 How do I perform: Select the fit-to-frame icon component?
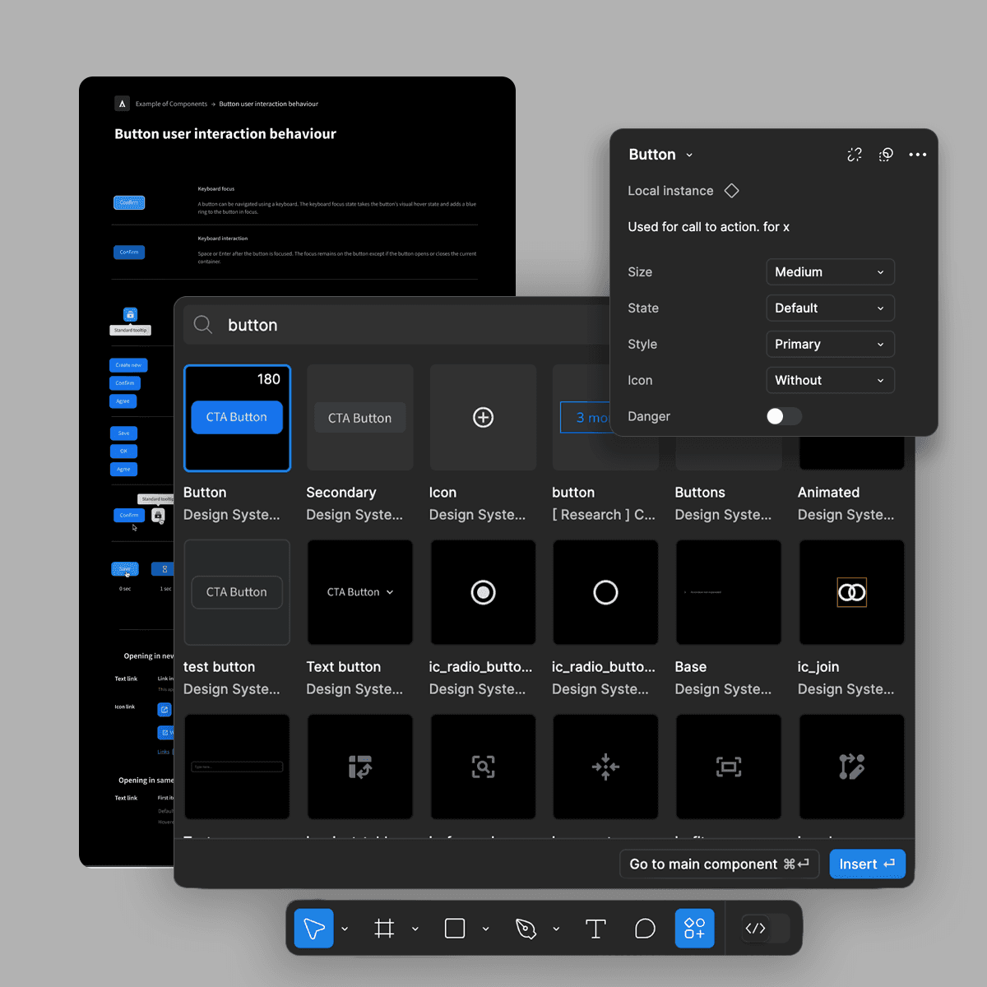pyautogui.click(x=729, y=767)
